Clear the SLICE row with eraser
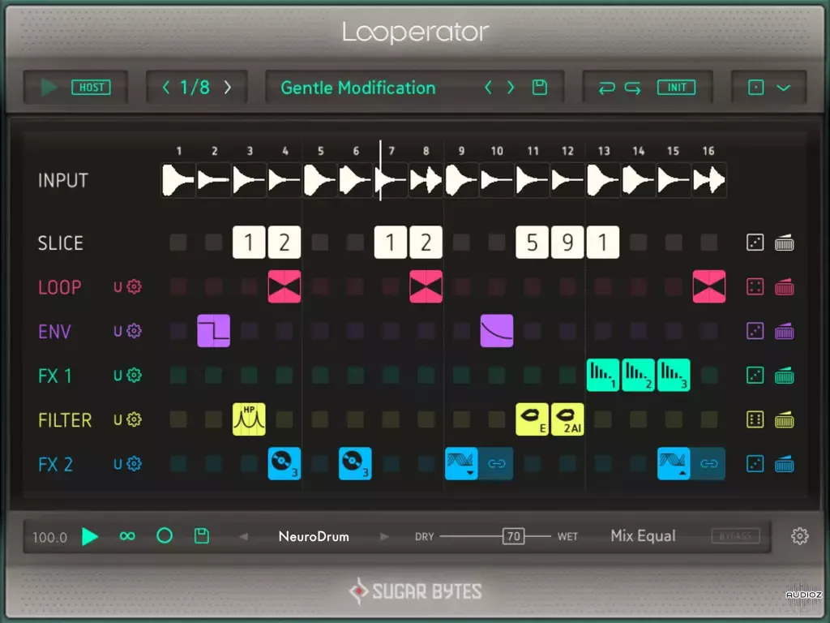The image size is (830, 623). tap(785, 243)
